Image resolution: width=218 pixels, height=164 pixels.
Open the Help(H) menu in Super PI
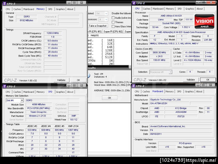click(x=94, y=36)
